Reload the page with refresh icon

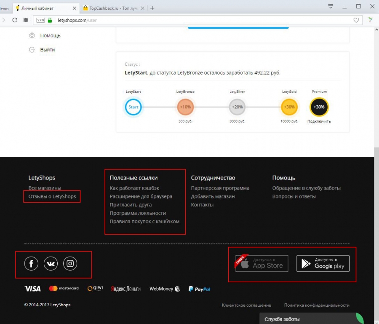pyautogui.click(x=15, y=20)
